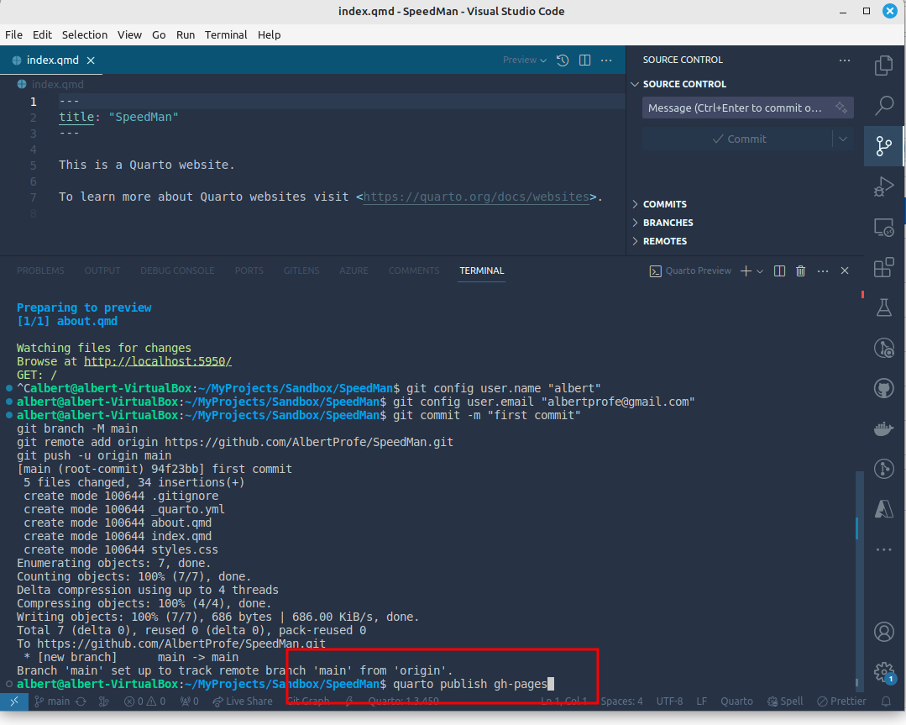Open the quarto.org docs link in editor
The height and width of the screenshot is (725, 906).
pyautogui.click(x=476, y=197)
